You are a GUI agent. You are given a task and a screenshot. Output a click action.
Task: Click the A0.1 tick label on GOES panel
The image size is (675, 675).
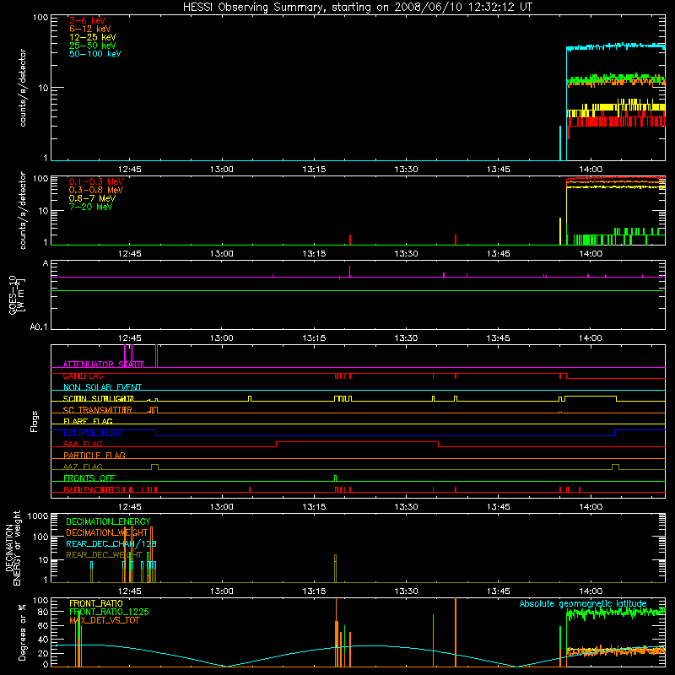click(39, 327)
